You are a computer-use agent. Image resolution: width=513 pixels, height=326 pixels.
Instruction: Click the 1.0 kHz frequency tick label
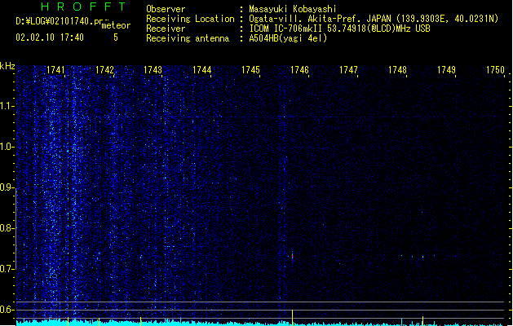click(7, 147)
